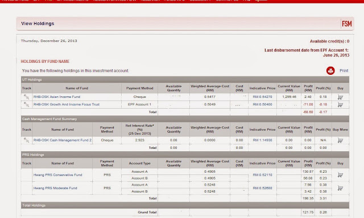Image resolution: width=364 pixels, height=218 pixels.
Task: Click indicative price RM 0.52110
Action: click(262, 175)
